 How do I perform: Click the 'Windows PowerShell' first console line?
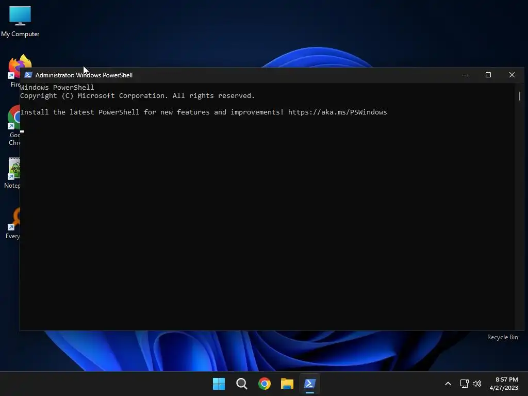tap(57, 87)
